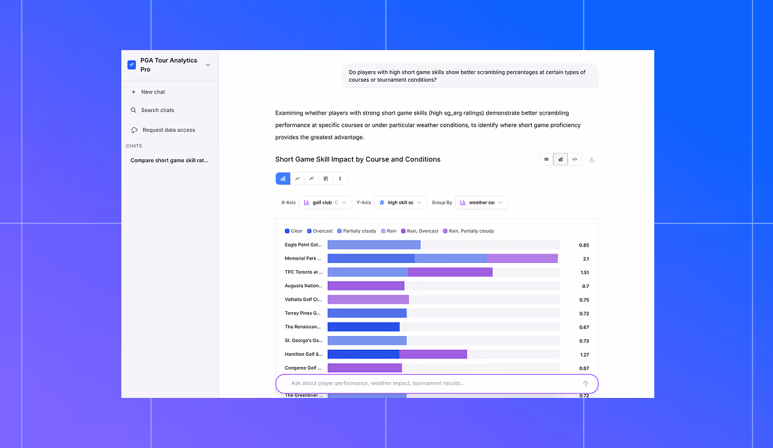The height and width of the screenshot is (448, 773).
Task: Click the Torrey Pines G... row label
Action: (303, 313)
